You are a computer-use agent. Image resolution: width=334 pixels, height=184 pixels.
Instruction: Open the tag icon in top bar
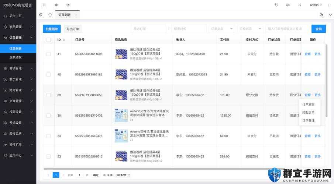(276, 5)
